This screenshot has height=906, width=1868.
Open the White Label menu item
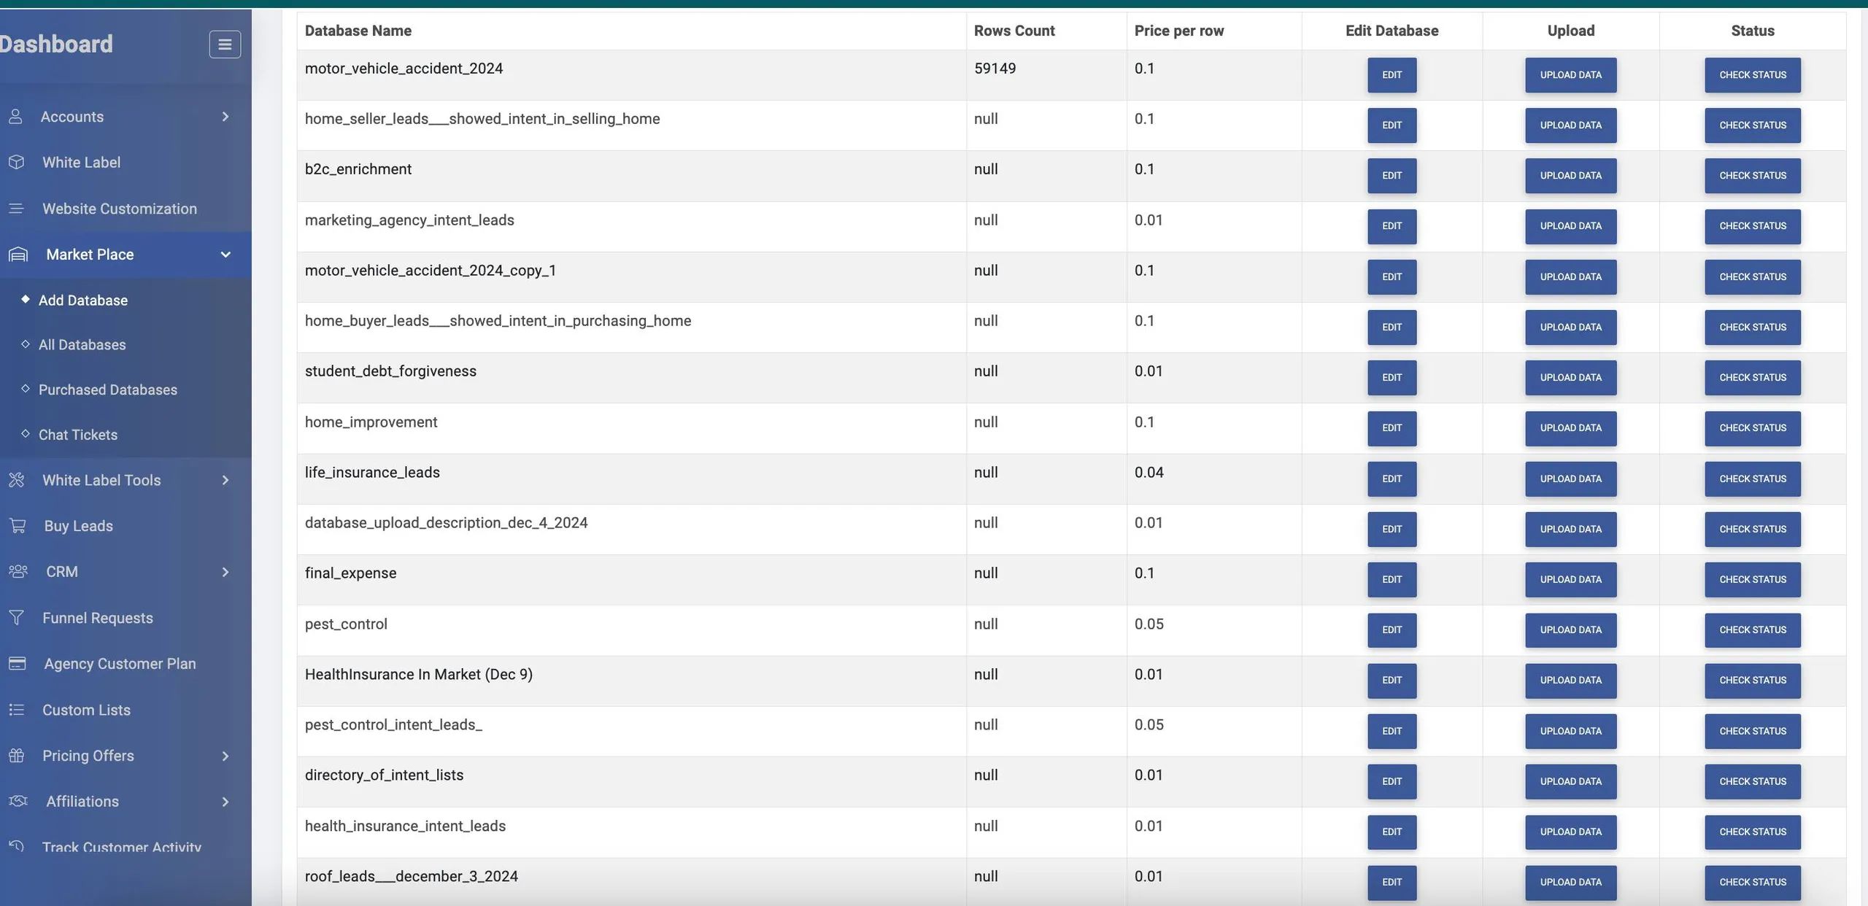tap(81, 162)
